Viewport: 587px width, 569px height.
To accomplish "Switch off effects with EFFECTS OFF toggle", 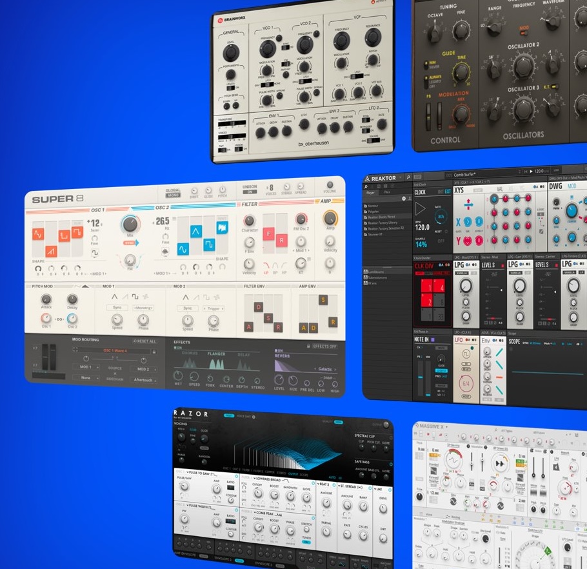I will click(324, 346).
